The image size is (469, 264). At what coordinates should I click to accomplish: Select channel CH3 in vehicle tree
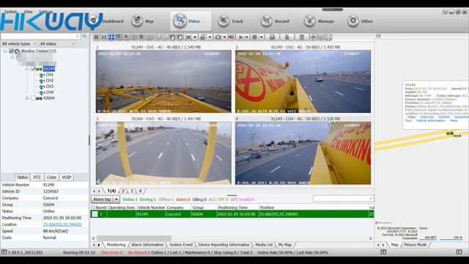coord(50,87)
